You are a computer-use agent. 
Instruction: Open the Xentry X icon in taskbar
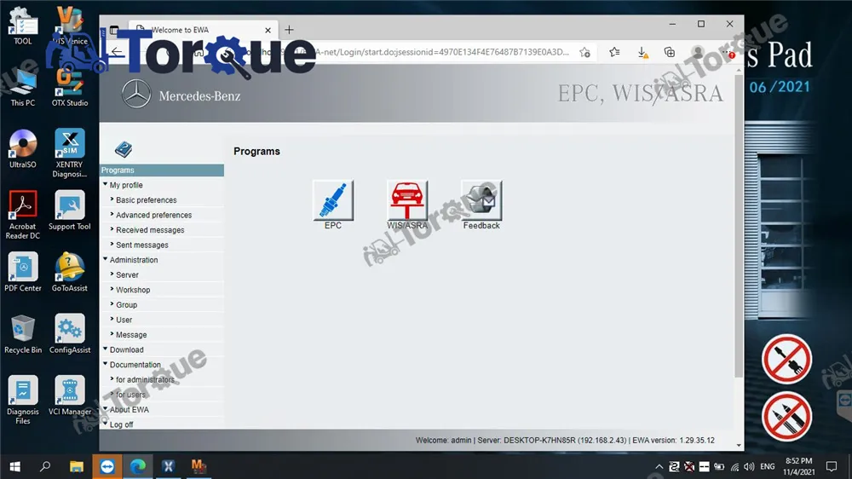click(x=169, y=466)
